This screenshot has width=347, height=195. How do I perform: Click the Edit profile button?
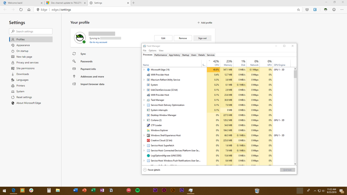click(163, 38)
